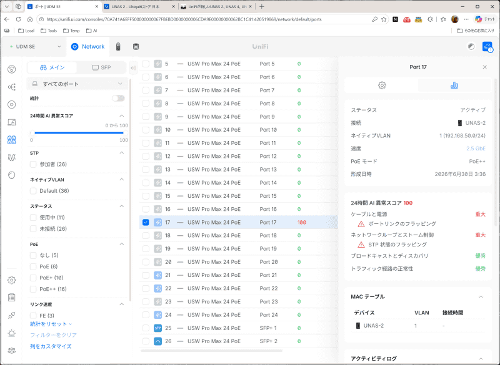500x365 pixels.
Task: Collapse the filter panel with arrow icon
Action: click(x=133, y=68)
